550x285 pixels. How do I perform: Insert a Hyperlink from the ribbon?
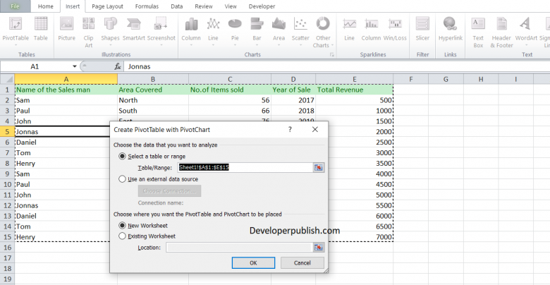(450, 28)
